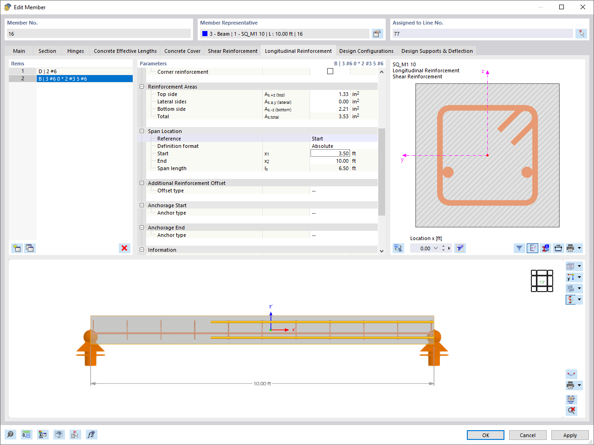Open units and decimal places settings

(26, 434)
